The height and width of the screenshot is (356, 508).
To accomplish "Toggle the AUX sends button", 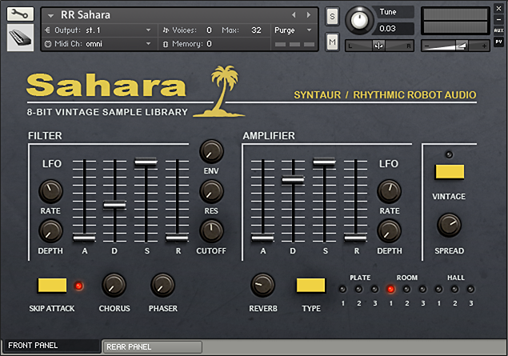I will point(498,30).
